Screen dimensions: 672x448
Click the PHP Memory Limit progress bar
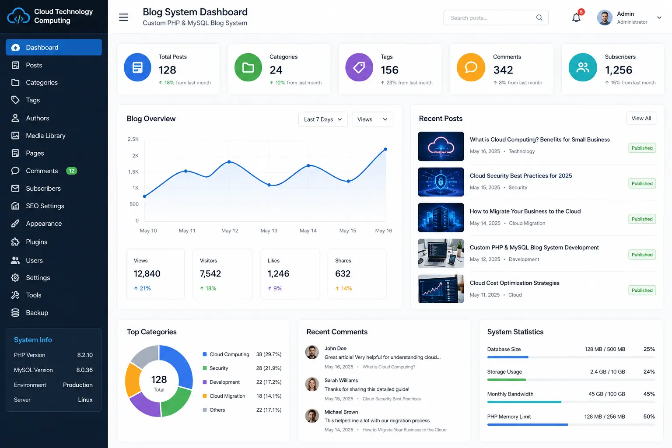(x=571, y=424)
